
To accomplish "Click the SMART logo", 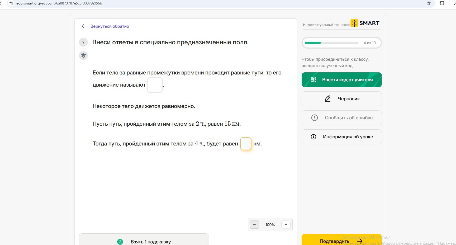I will coord(365,23).
